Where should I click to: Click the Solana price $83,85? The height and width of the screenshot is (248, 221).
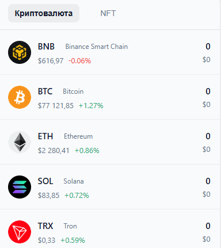coord(48,196)
